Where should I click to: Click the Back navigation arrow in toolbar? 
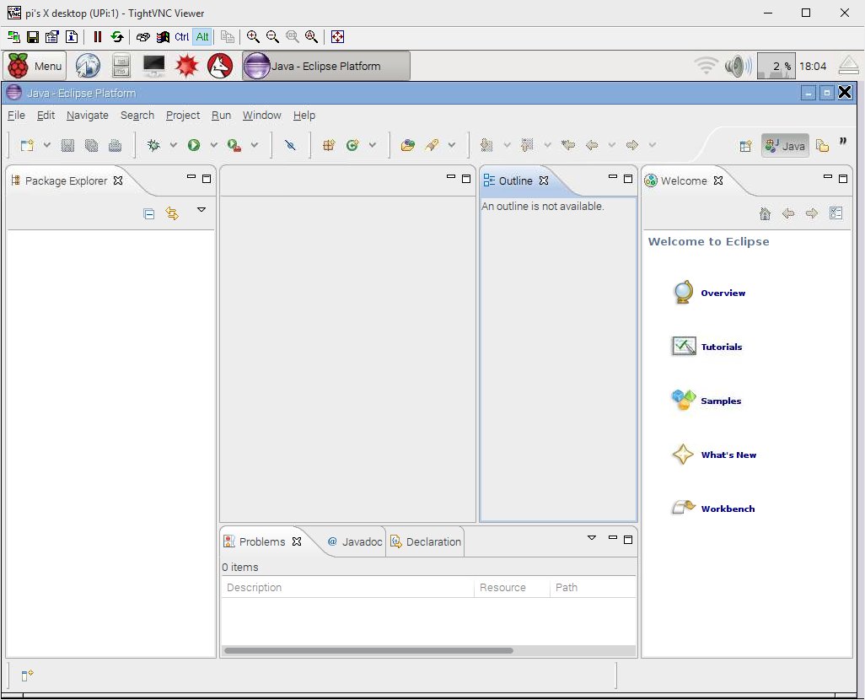pyautogui.click(x=592, y=145)
